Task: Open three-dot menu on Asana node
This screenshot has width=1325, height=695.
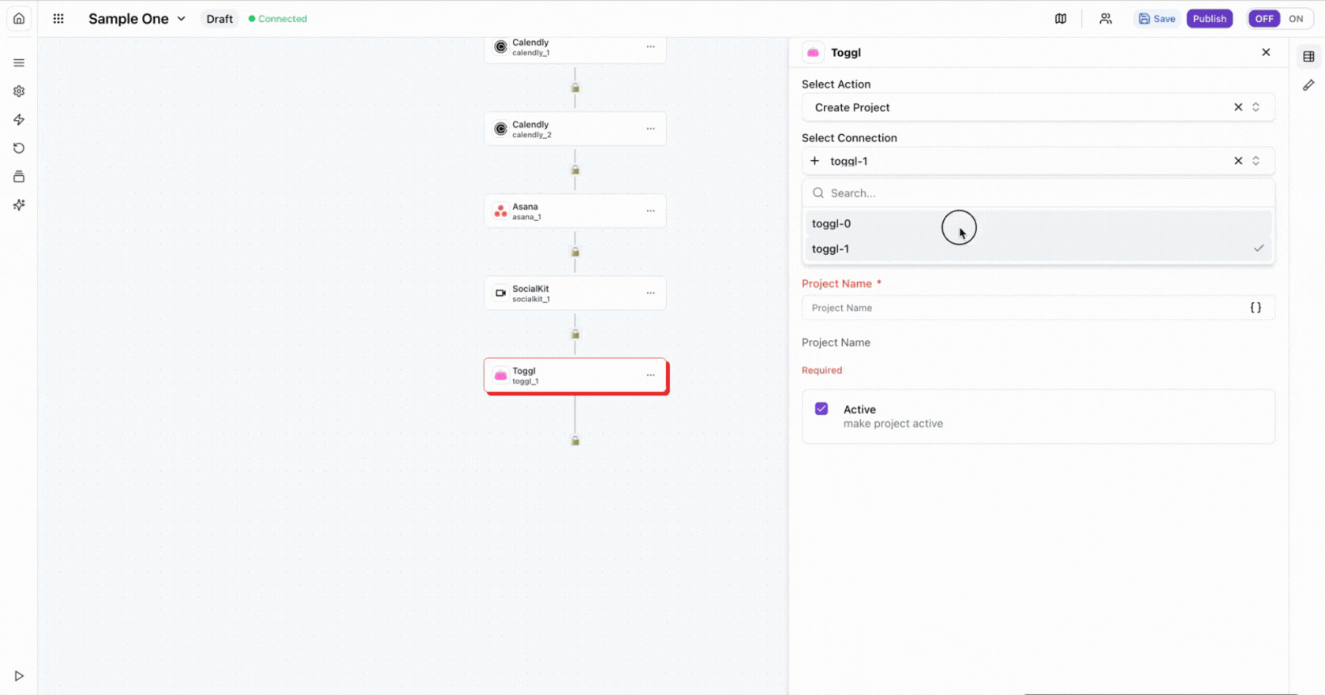Action: pyautogui.click(x=650, y=211)
